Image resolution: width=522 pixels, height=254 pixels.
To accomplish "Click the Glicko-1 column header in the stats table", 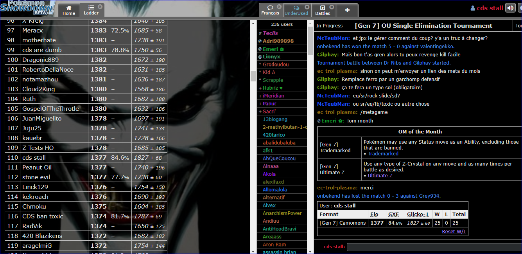I will pyautogui.click(x=418, y=214).
